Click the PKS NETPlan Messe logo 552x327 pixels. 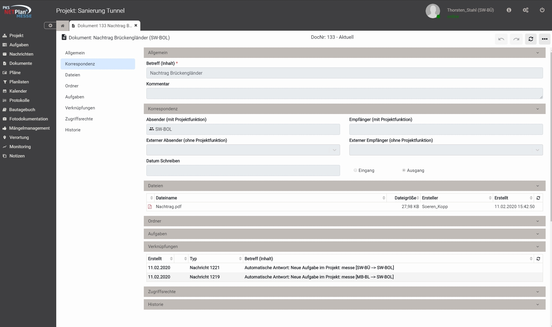pos(17,12)
